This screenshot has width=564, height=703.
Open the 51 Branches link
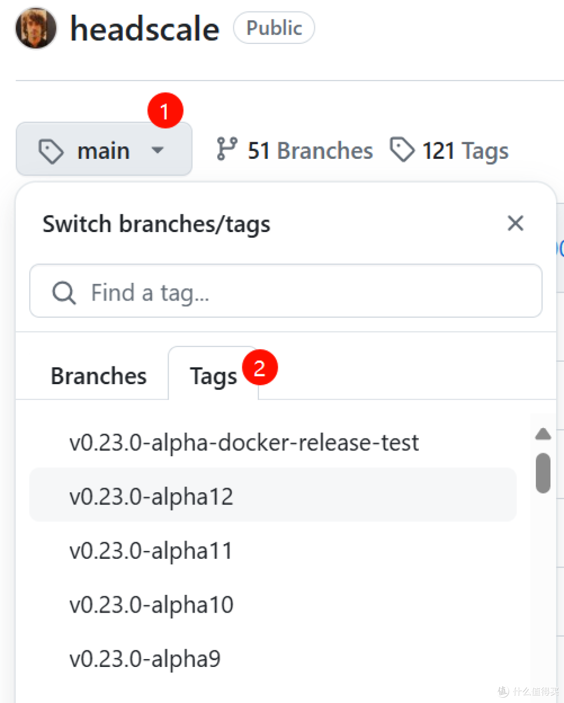click(309, 150)
